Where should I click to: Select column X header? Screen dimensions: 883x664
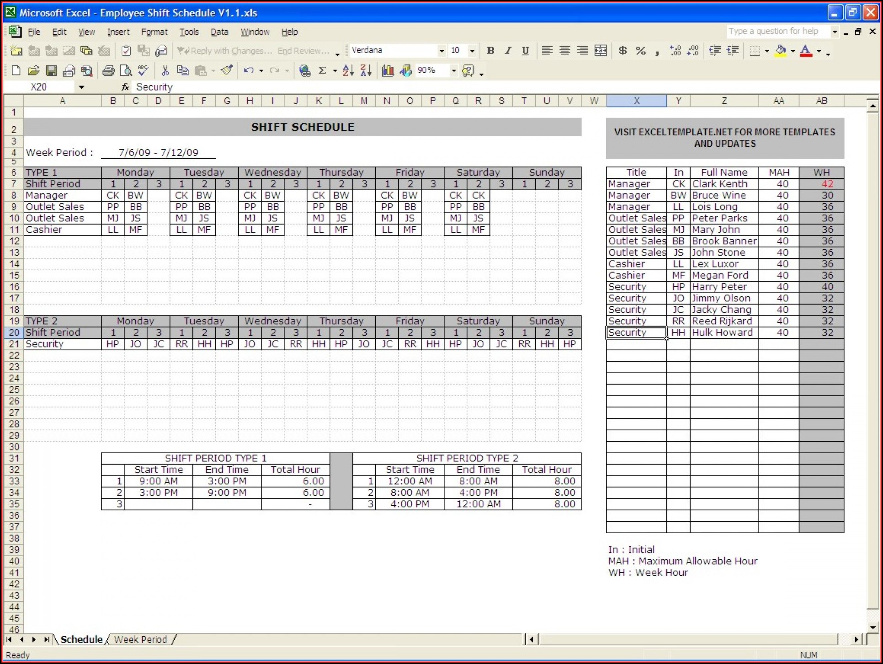click(636, 101)
